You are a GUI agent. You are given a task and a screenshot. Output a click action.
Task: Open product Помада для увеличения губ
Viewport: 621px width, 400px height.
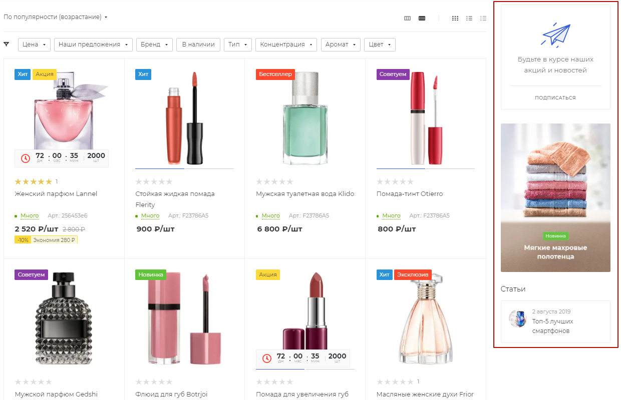click(x=302, y=394)
